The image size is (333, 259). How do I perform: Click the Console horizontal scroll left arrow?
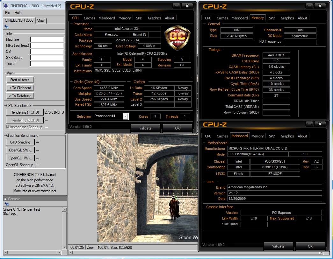5,253
